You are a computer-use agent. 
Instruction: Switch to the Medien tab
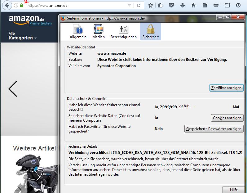(99, 31)
